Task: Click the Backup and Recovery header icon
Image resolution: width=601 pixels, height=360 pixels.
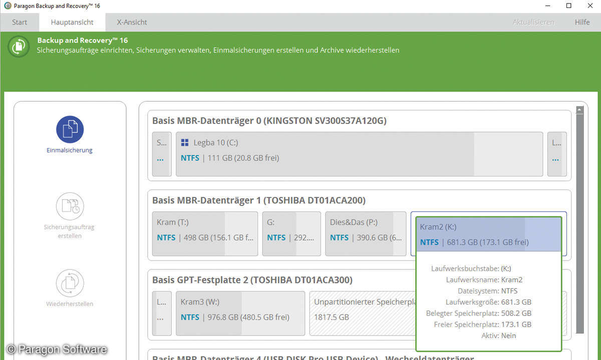Action: 18,45
